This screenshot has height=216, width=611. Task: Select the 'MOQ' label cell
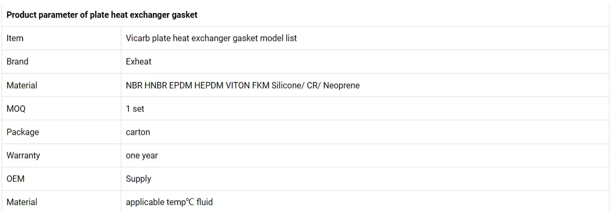15,109
